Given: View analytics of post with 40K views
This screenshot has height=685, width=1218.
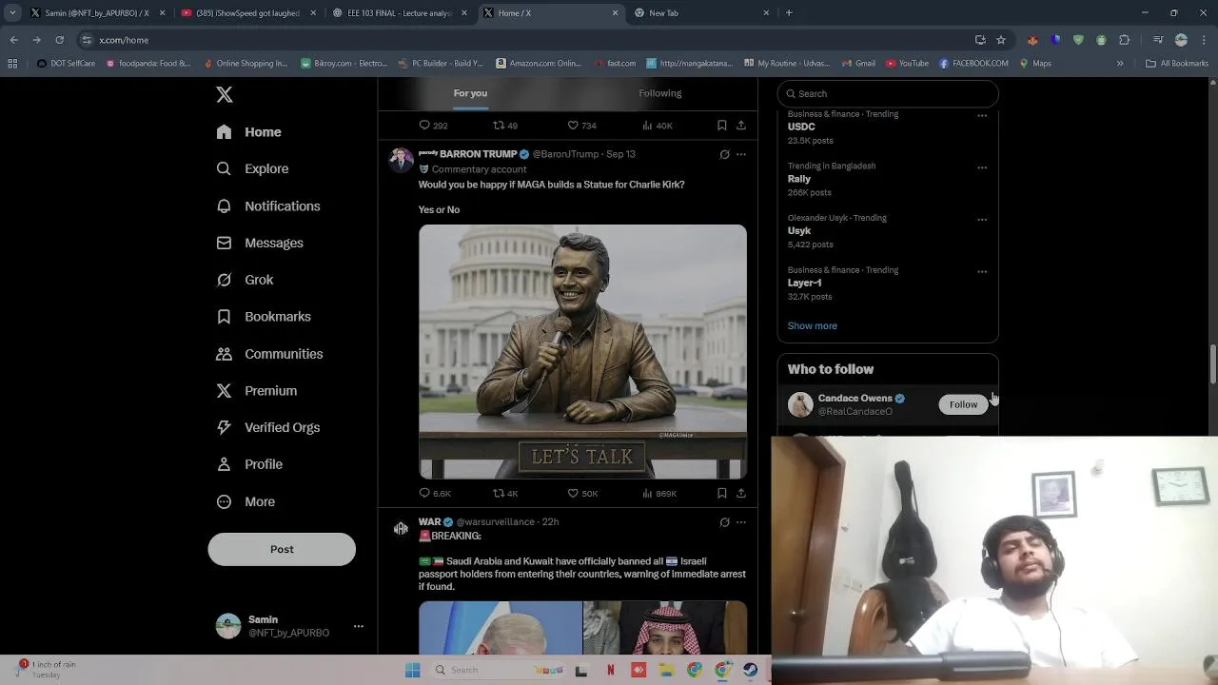Looking at the screenshot, I should click(x=658, y=125).
